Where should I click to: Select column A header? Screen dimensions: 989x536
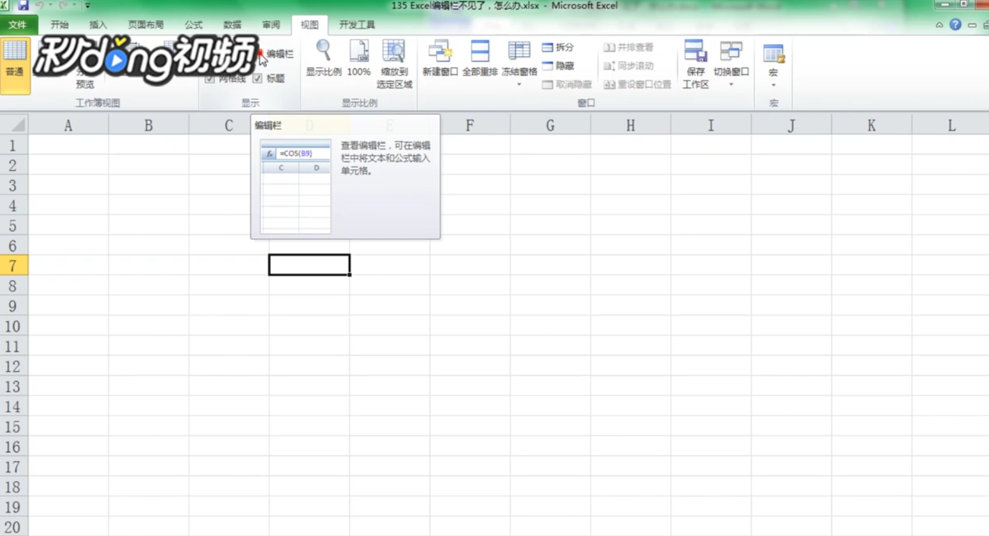point(68,125)
